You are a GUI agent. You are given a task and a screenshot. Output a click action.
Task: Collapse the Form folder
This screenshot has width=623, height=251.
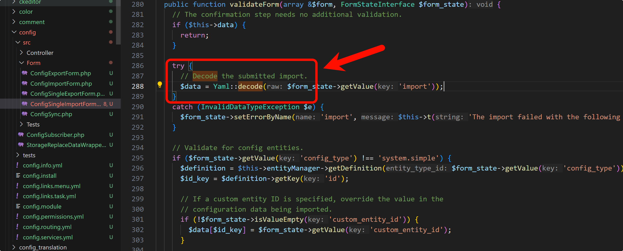pos(22,63)
